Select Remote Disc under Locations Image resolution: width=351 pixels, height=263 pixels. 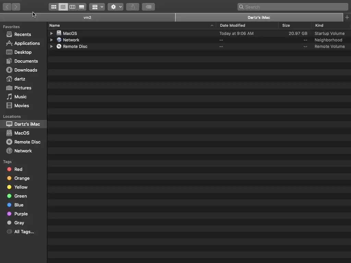click(x=24, y=142)
